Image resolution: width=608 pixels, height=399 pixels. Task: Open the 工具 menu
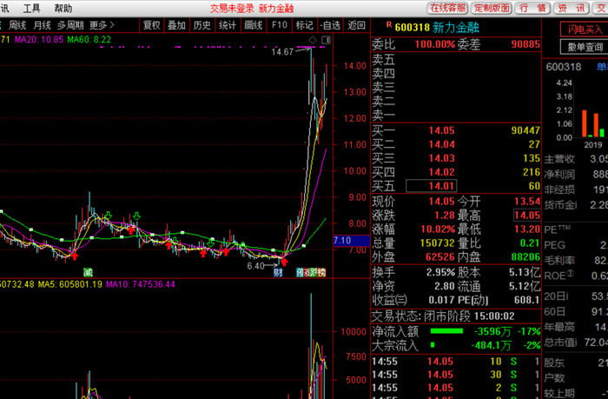[31, 8]
